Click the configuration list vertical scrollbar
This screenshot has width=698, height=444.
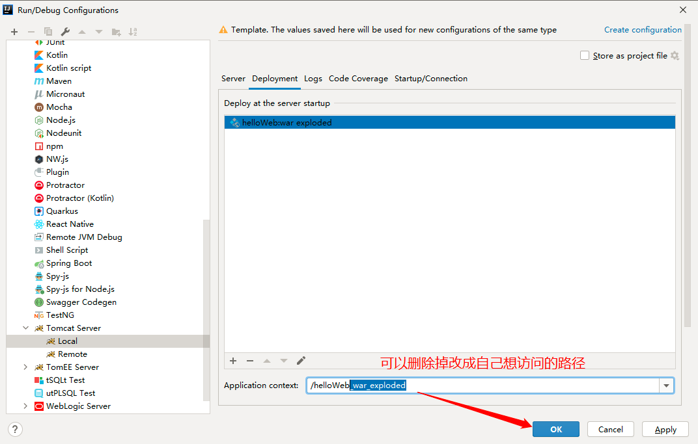tap(206, 310)
